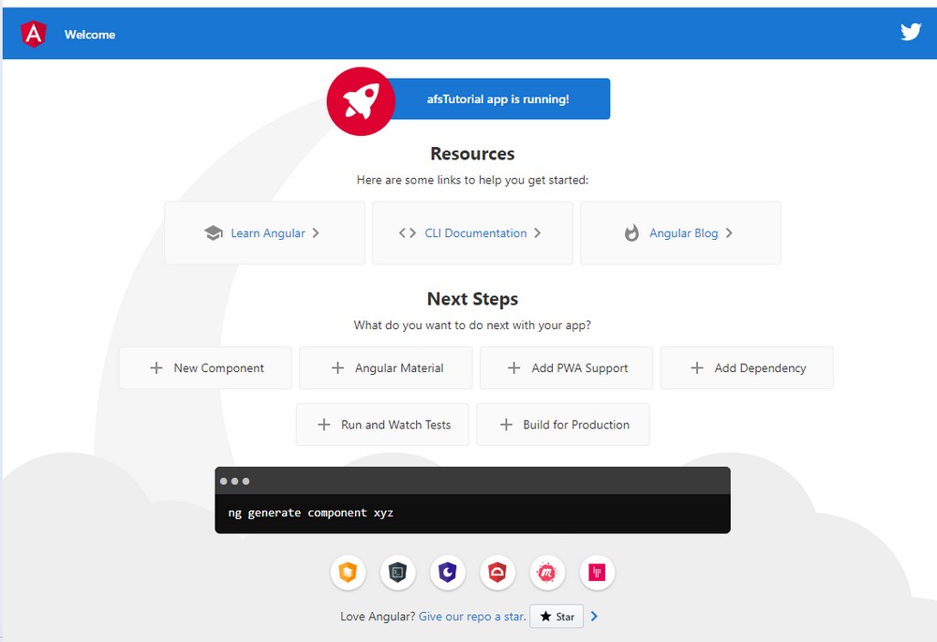Open the orange Angular Animations circle icon
Viewport: 937px width, 642px height.
[348, 573]
